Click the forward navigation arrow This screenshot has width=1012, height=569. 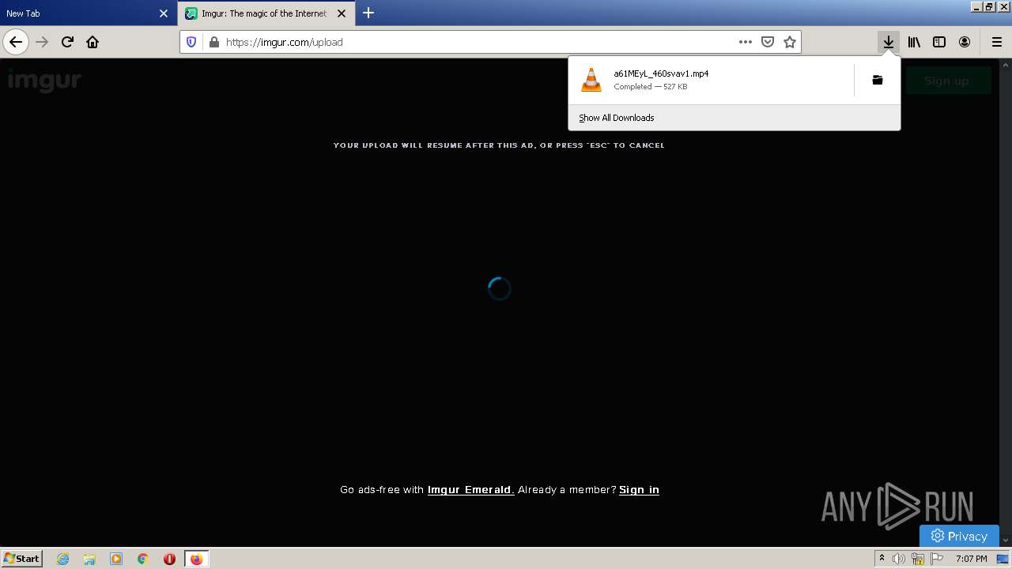42,42
